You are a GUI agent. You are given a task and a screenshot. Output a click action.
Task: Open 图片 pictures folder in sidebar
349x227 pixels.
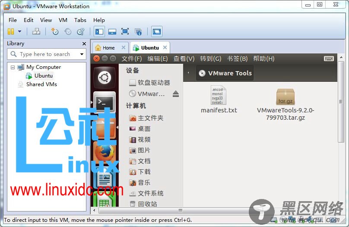(140, 150)
